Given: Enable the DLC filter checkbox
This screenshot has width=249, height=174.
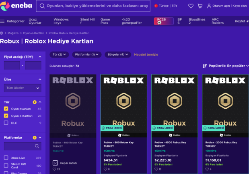Looking at the screenshot, I should (6, 123).
